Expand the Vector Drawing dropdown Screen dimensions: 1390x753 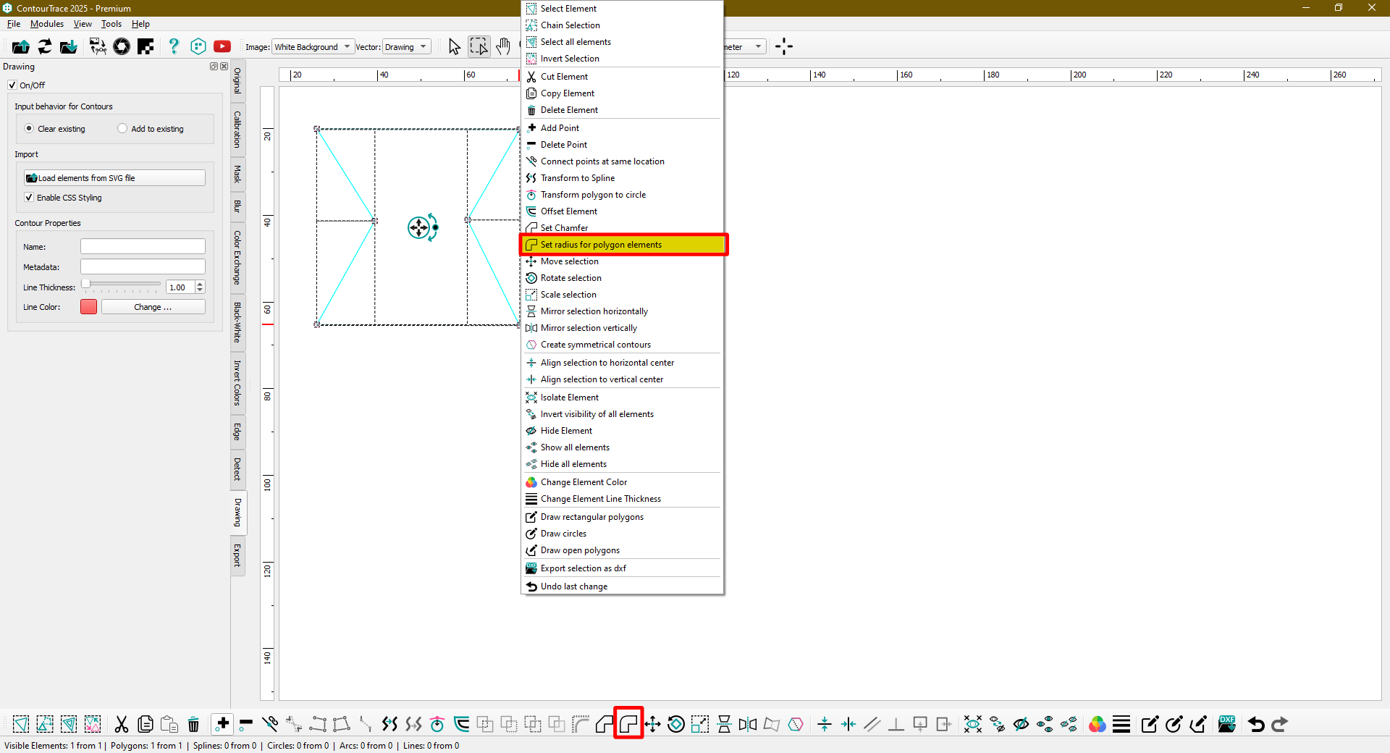(406, 47)
